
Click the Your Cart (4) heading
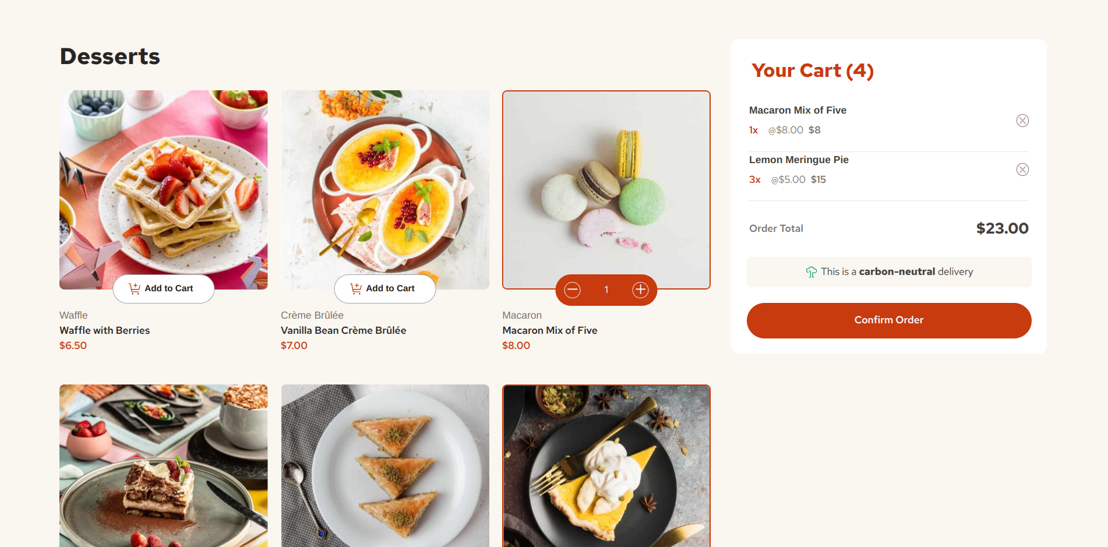(813, 70)
